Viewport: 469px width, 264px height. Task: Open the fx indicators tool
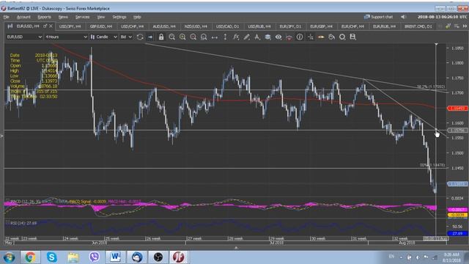(236, 37)
